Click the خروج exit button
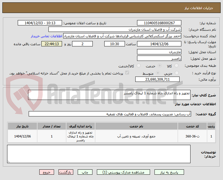This screenshot has height=180, width=223. pyautogui.click(x=47, y=172)
